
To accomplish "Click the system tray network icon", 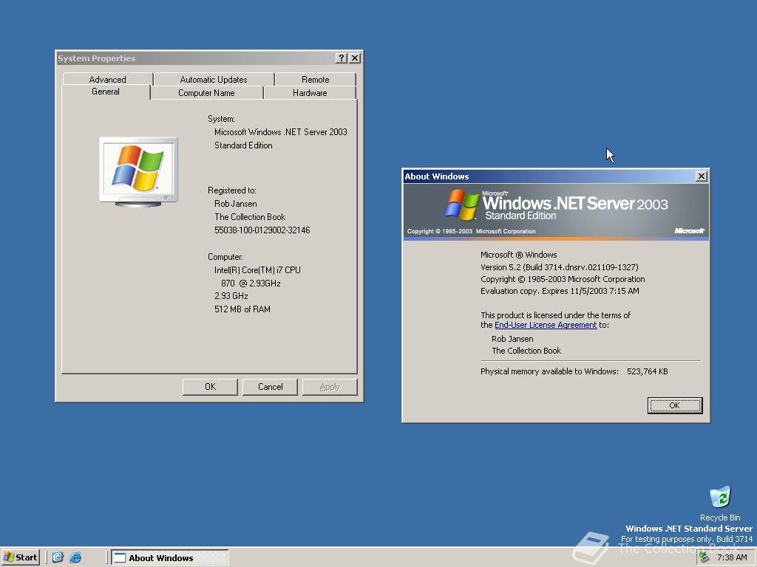I will click(705, 557).
